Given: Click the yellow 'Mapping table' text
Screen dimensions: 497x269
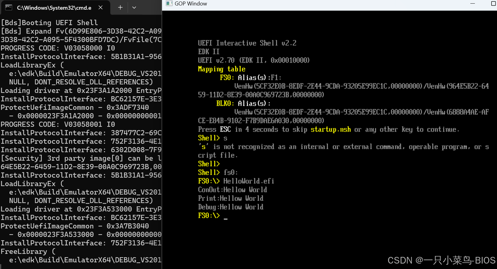Looking at the screenshot, I should tap(222, 69).
